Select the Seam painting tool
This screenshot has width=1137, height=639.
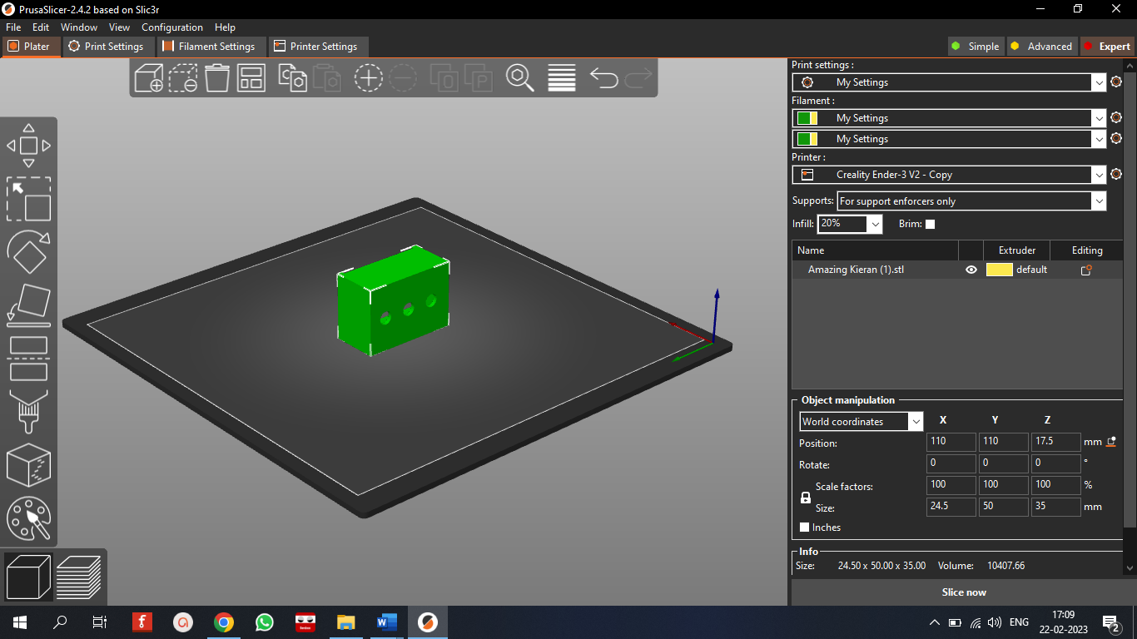click(x=28, y=465)
